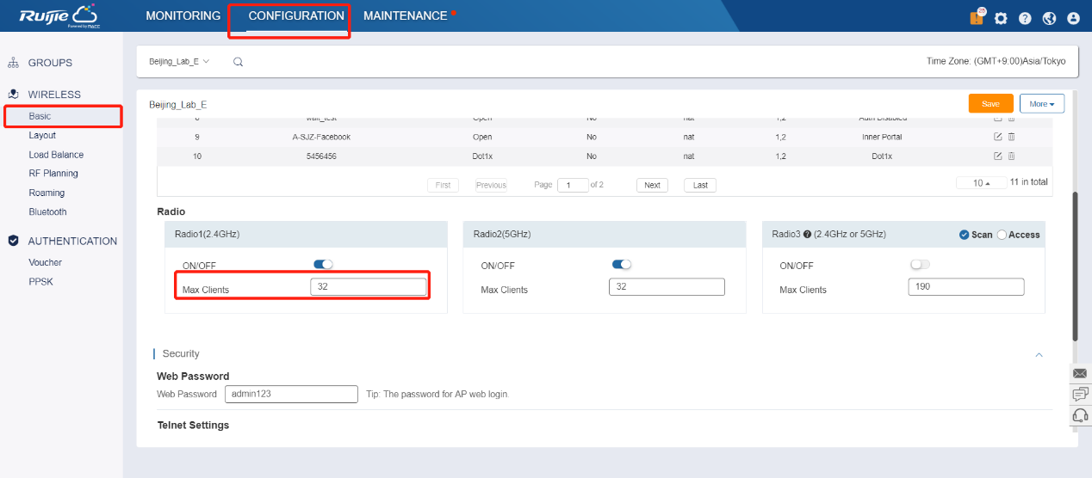This screenshot has width=1092, height=478.
Task: Open the Beijing_Lab_E group dropdown
Action: 179,62
